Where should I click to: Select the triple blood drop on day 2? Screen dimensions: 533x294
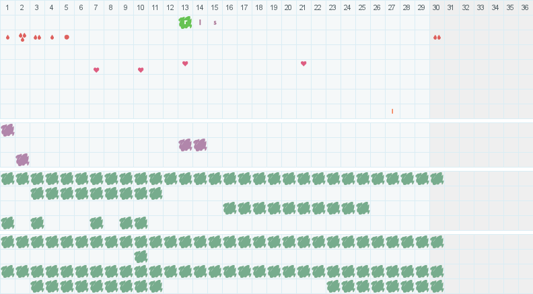pos(22,37)
